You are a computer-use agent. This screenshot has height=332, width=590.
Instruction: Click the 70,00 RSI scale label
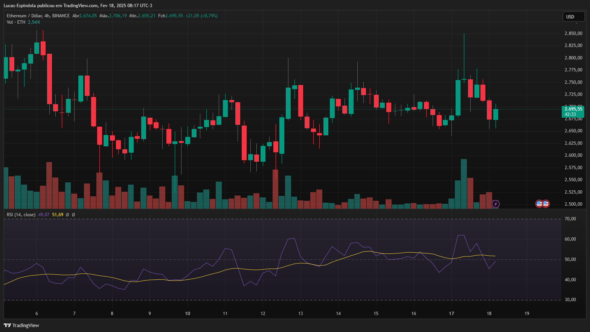(570, 219)
